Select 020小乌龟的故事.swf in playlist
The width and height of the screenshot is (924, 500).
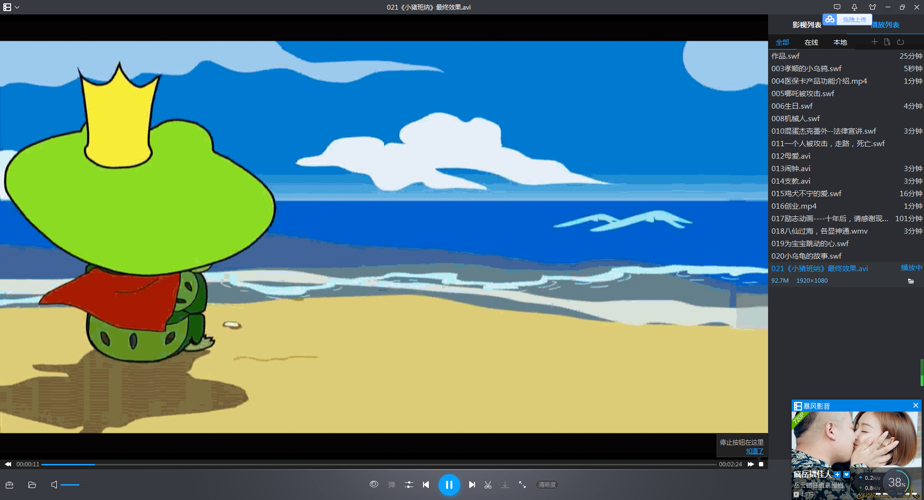[846, 256]
